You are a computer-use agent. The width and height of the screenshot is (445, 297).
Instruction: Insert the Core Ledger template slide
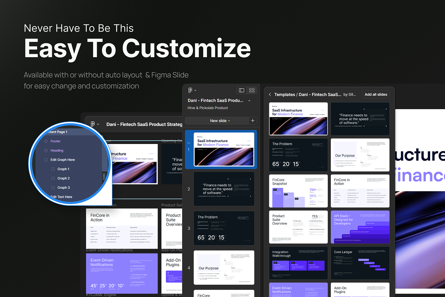360,263
